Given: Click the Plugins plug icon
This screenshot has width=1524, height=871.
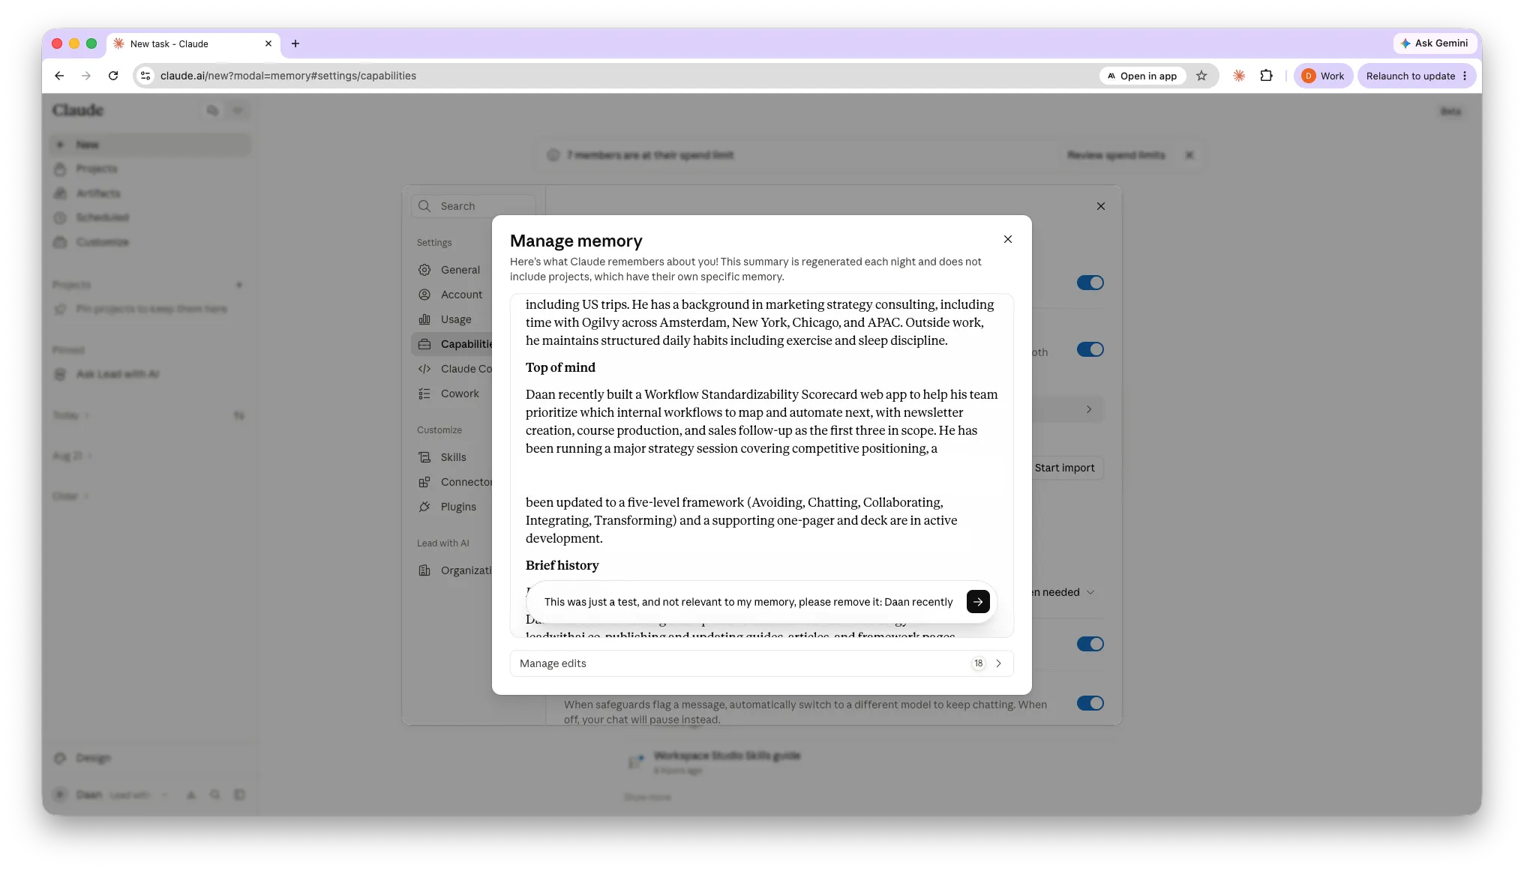Looking at the screenshot, I should pyautogui.click(x=424, y=507).
